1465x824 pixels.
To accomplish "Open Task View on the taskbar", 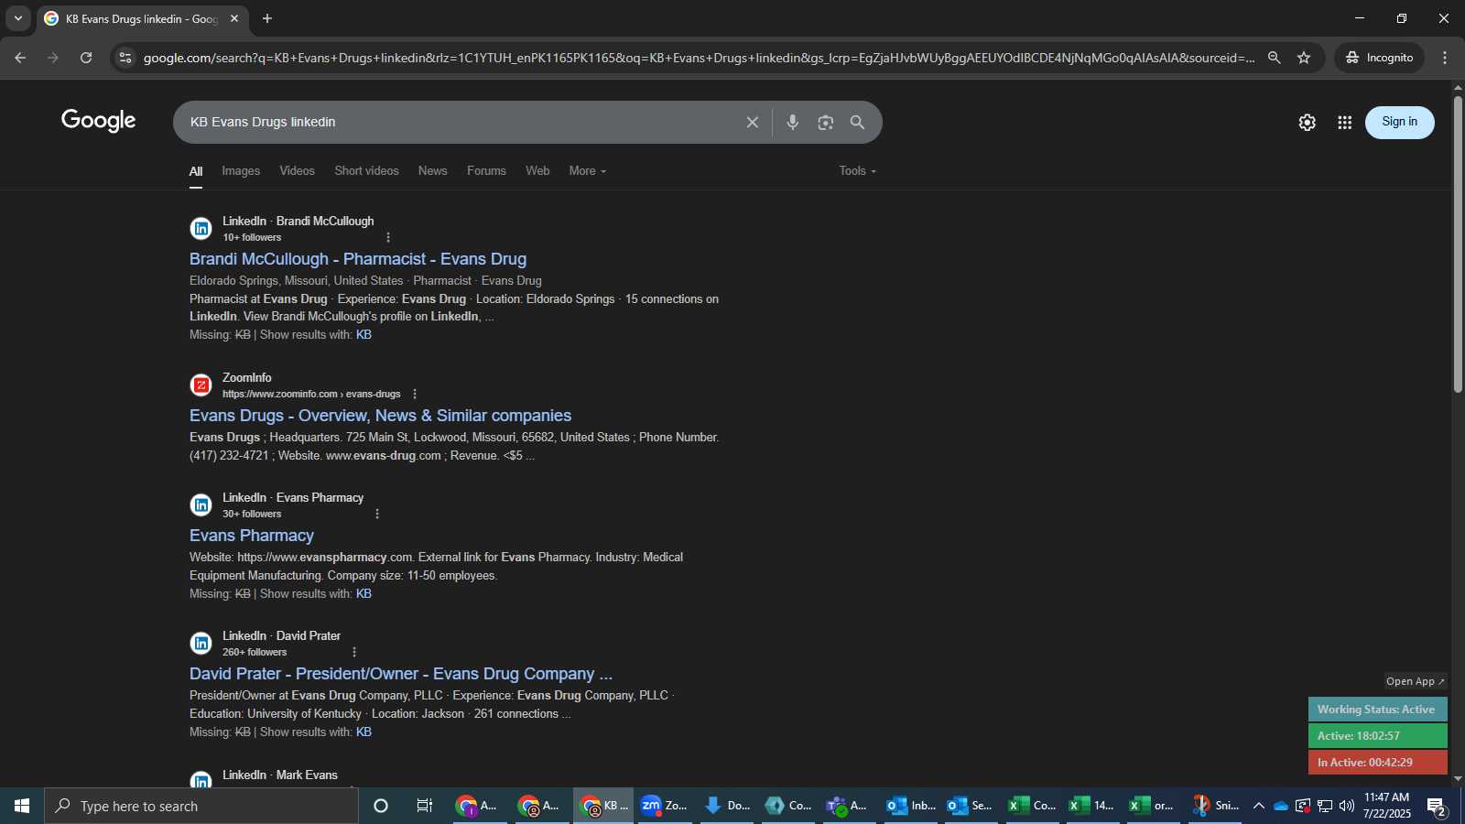I will pyautogui.click(x=424, y=806).
